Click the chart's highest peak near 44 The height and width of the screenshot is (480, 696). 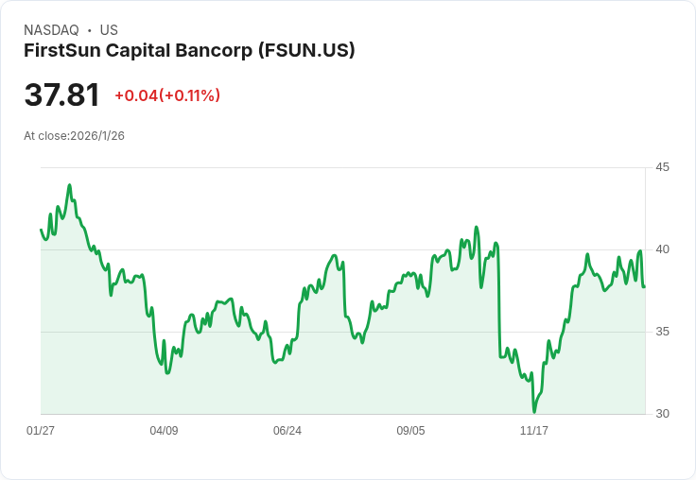click(x=69, y=185)
